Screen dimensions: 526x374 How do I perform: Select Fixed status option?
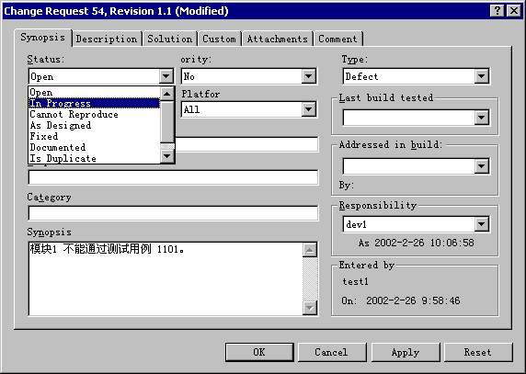pos(95,136)
